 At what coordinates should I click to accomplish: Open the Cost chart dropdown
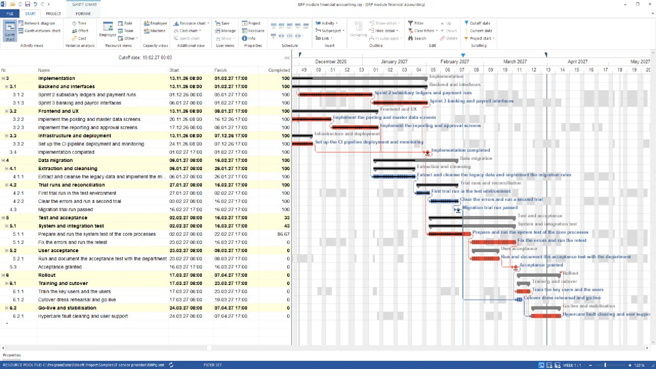(x=188, y=31)
